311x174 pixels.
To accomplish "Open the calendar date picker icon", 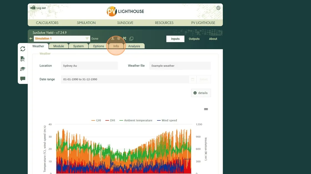I will tap(192, 79).
